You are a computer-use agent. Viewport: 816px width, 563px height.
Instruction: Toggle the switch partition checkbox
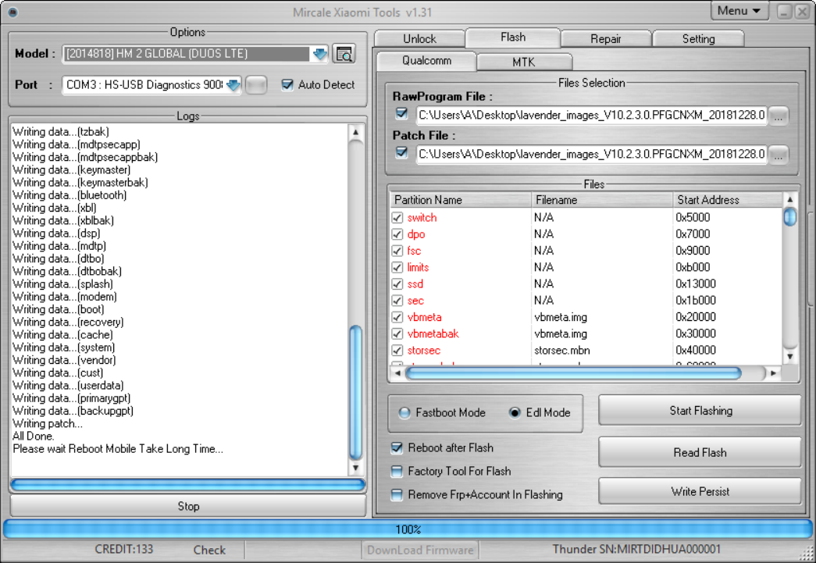(x=397, y=218)
